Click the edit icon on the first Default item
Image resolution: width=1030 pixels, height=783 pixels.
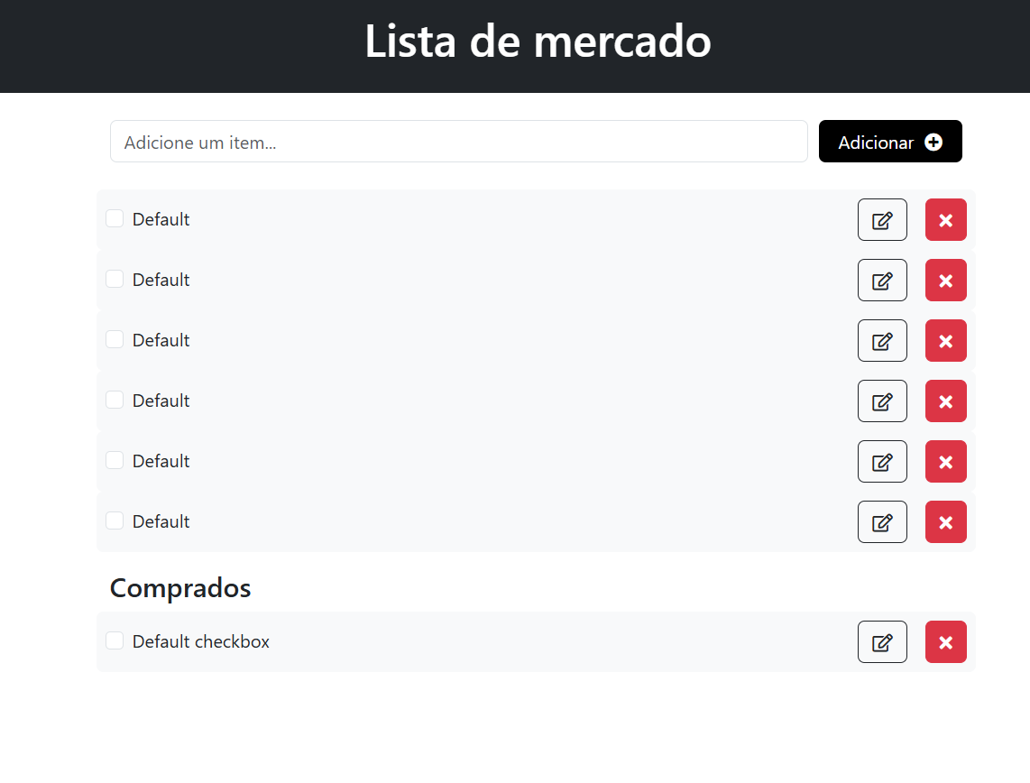tap(882, 219)
